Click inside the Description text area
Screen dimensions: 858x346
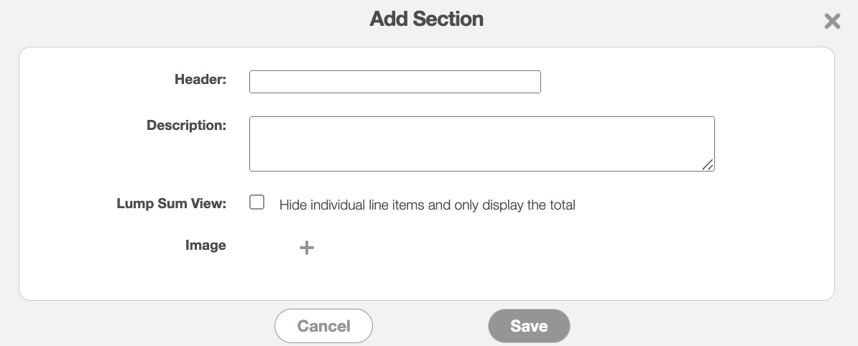tap(481, 144)
